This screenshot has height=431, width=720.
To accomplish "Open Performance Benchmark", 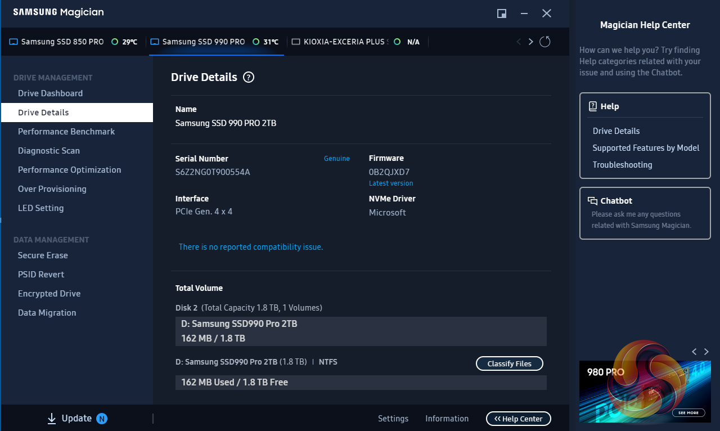I will (x=66, y=132).
